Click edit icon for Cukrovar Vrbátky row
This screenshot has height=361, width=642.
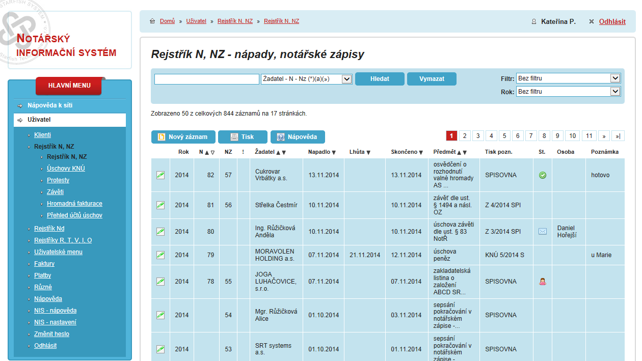tap(160, 175)
